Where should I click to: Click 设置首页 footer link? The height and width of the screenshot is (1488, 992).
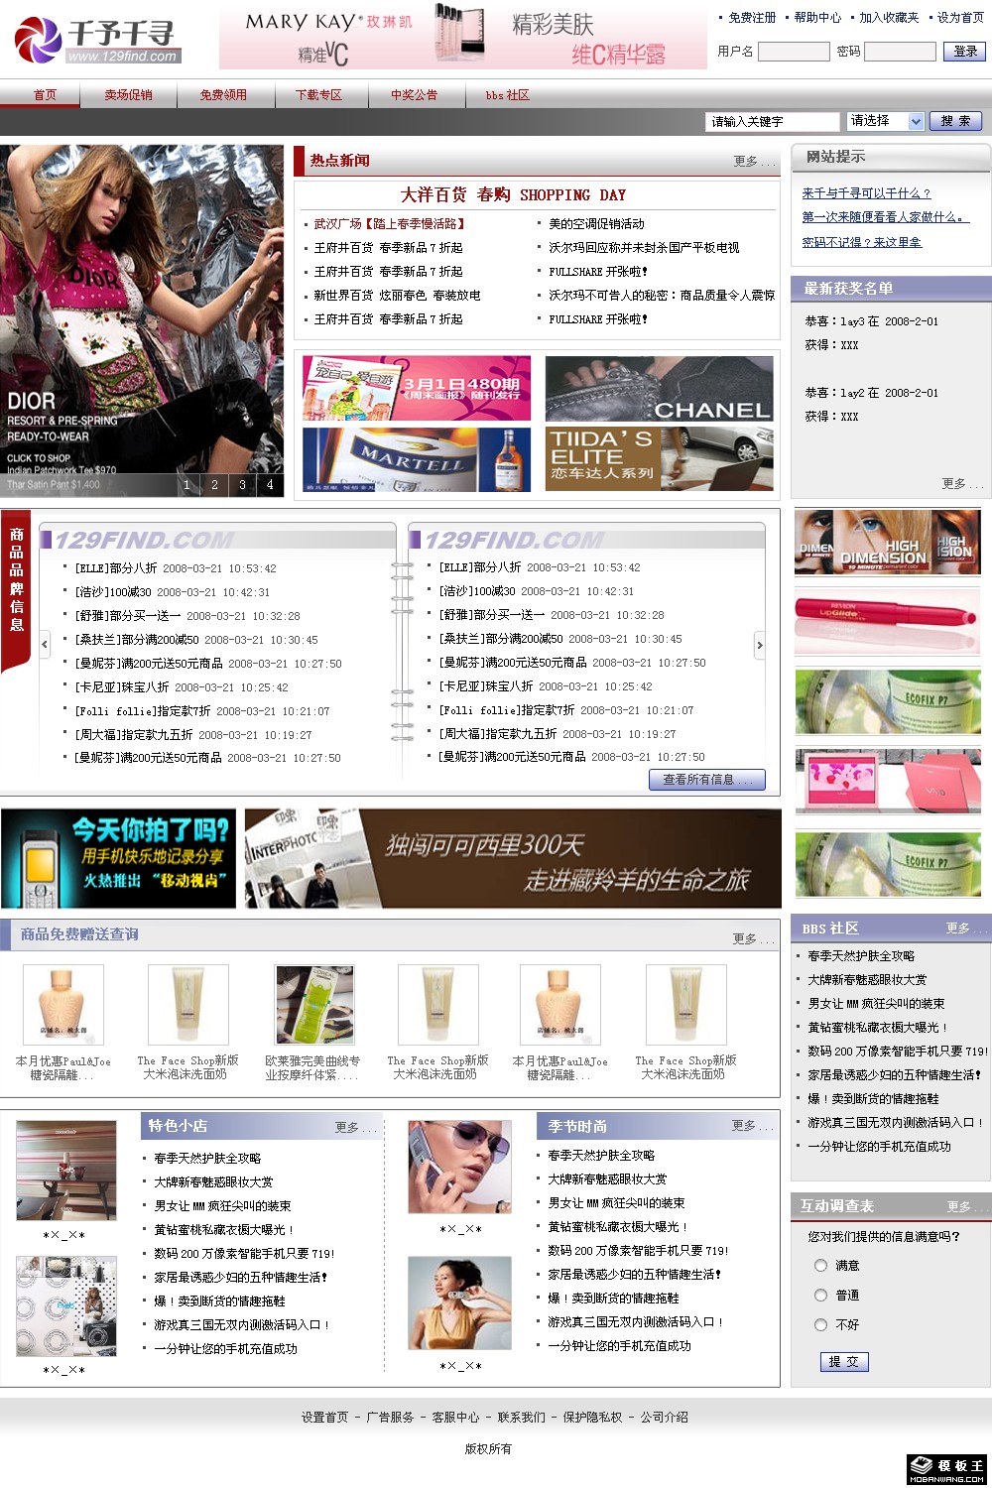point(325,1418)
